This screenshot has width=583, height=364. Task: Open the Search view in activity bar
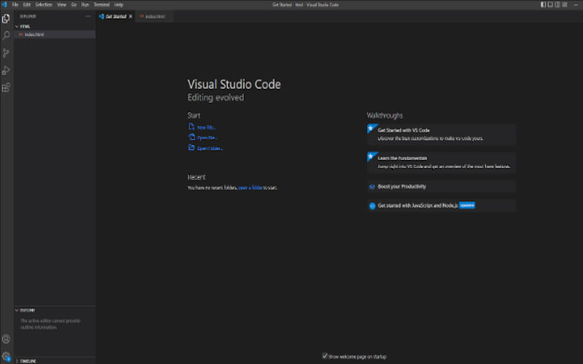pyautogui.click(x=6, y=36)
